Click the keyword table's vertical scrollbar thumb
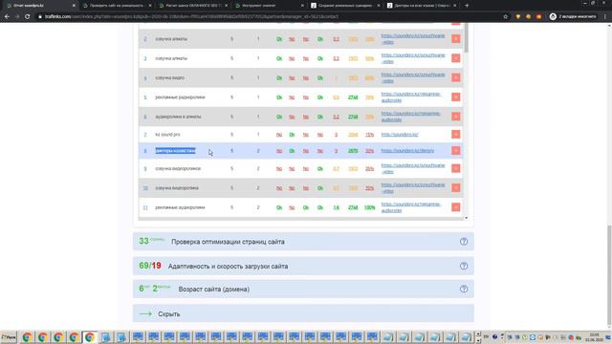This screenshot has width=612, height=344. pos(466,37)
